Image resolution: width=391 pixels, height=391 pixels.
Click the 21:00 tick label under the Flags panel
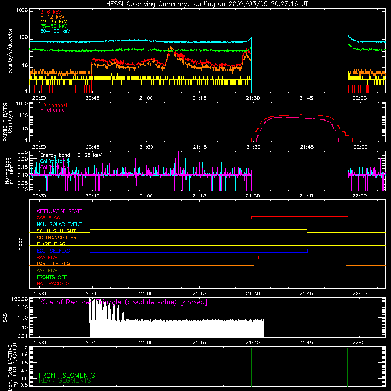pyautogui.click(x=146, y=294)
